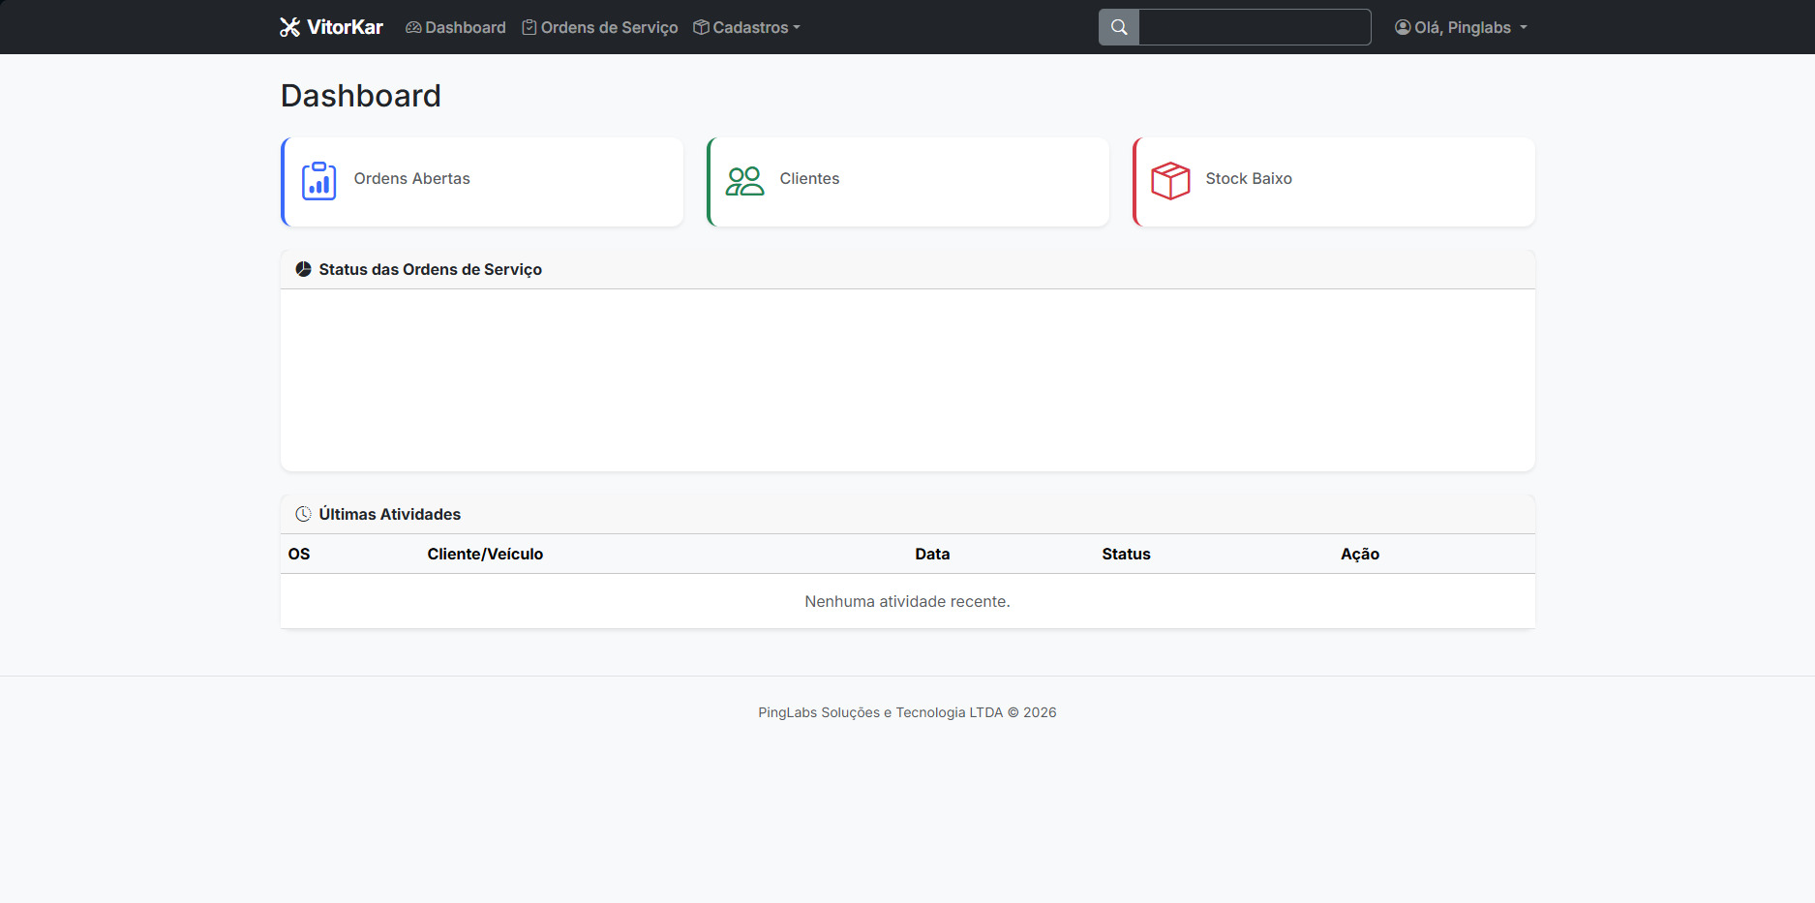Image resolution: width=1815 pixels, height=903 pixels.
Task: Click the VitorKar wrench logo icon
Action: coord(289,27)
